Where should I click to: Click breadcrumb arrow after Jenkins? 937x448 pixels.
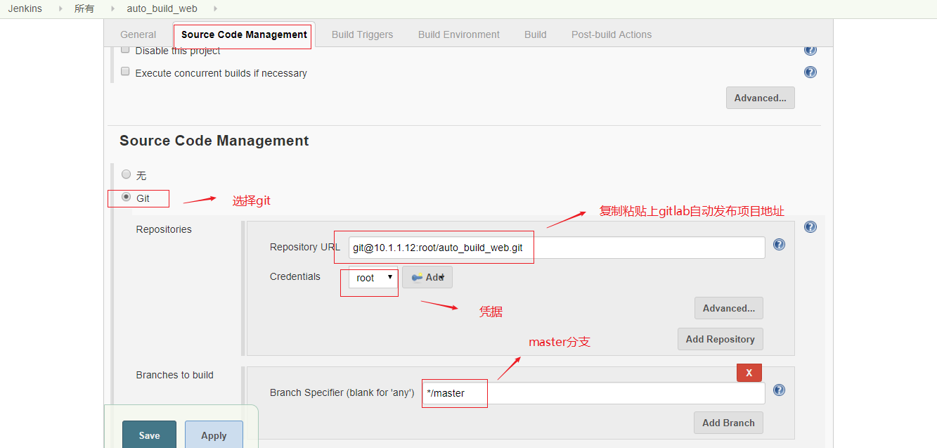click(x=60, y=8)
